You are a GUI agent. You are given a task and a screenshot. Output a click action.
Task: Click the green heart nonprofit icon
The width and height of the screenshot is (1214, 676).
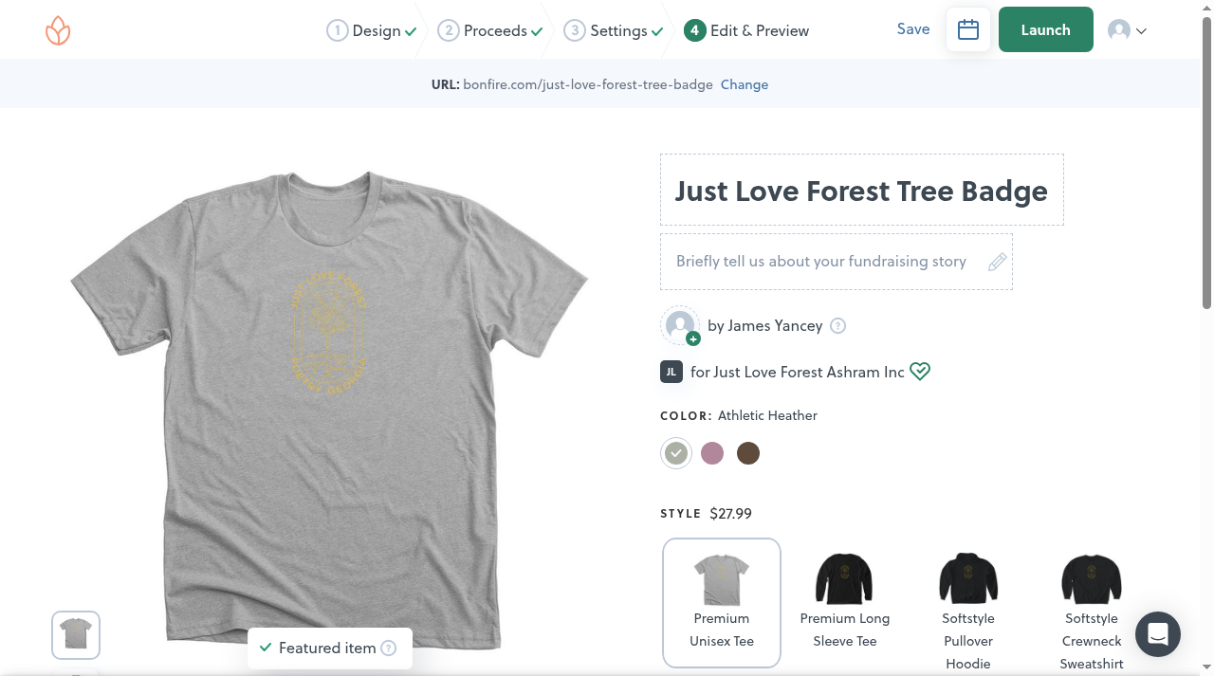tap(920, 372)
